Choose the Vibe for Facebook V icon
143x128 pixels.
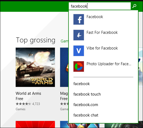coord(79,51)
